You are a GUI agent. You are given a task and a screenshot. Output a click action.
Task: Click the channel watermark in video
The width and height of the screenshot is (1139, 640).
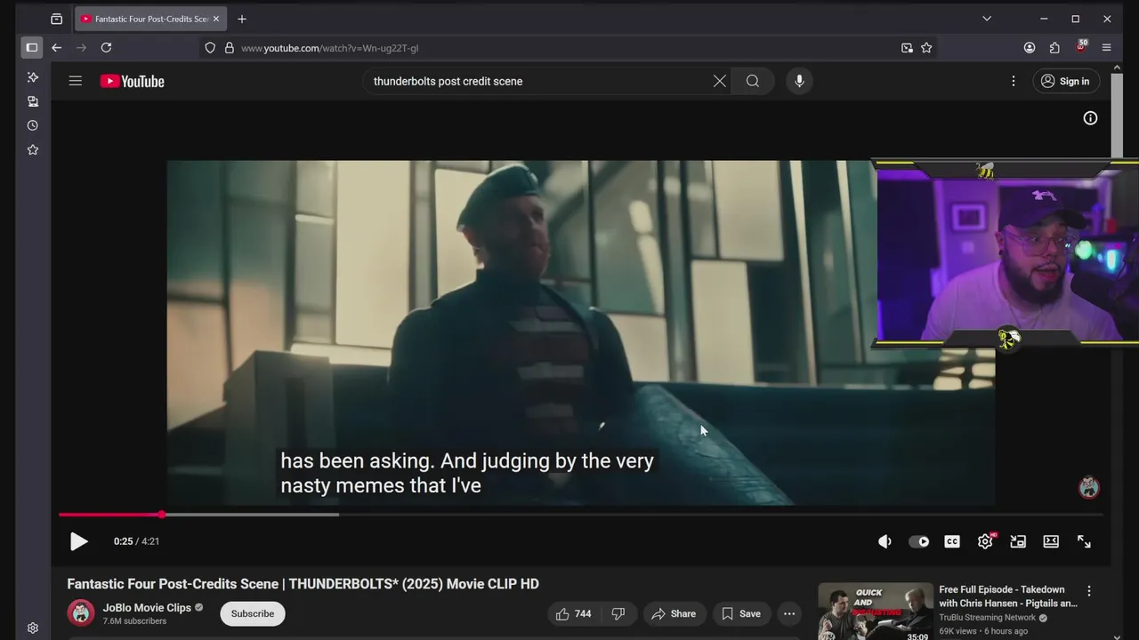[1089, 487]
